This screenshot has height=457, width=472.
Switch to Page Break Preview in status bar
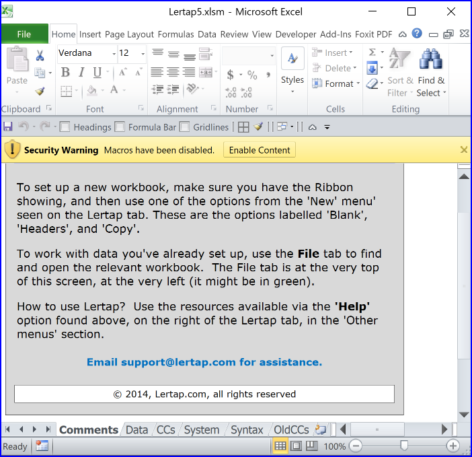point(311,446)
